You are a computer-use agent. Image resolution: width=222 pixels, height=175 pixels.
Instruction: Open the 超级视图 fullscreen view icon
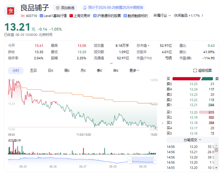click(x=195, y=70)
